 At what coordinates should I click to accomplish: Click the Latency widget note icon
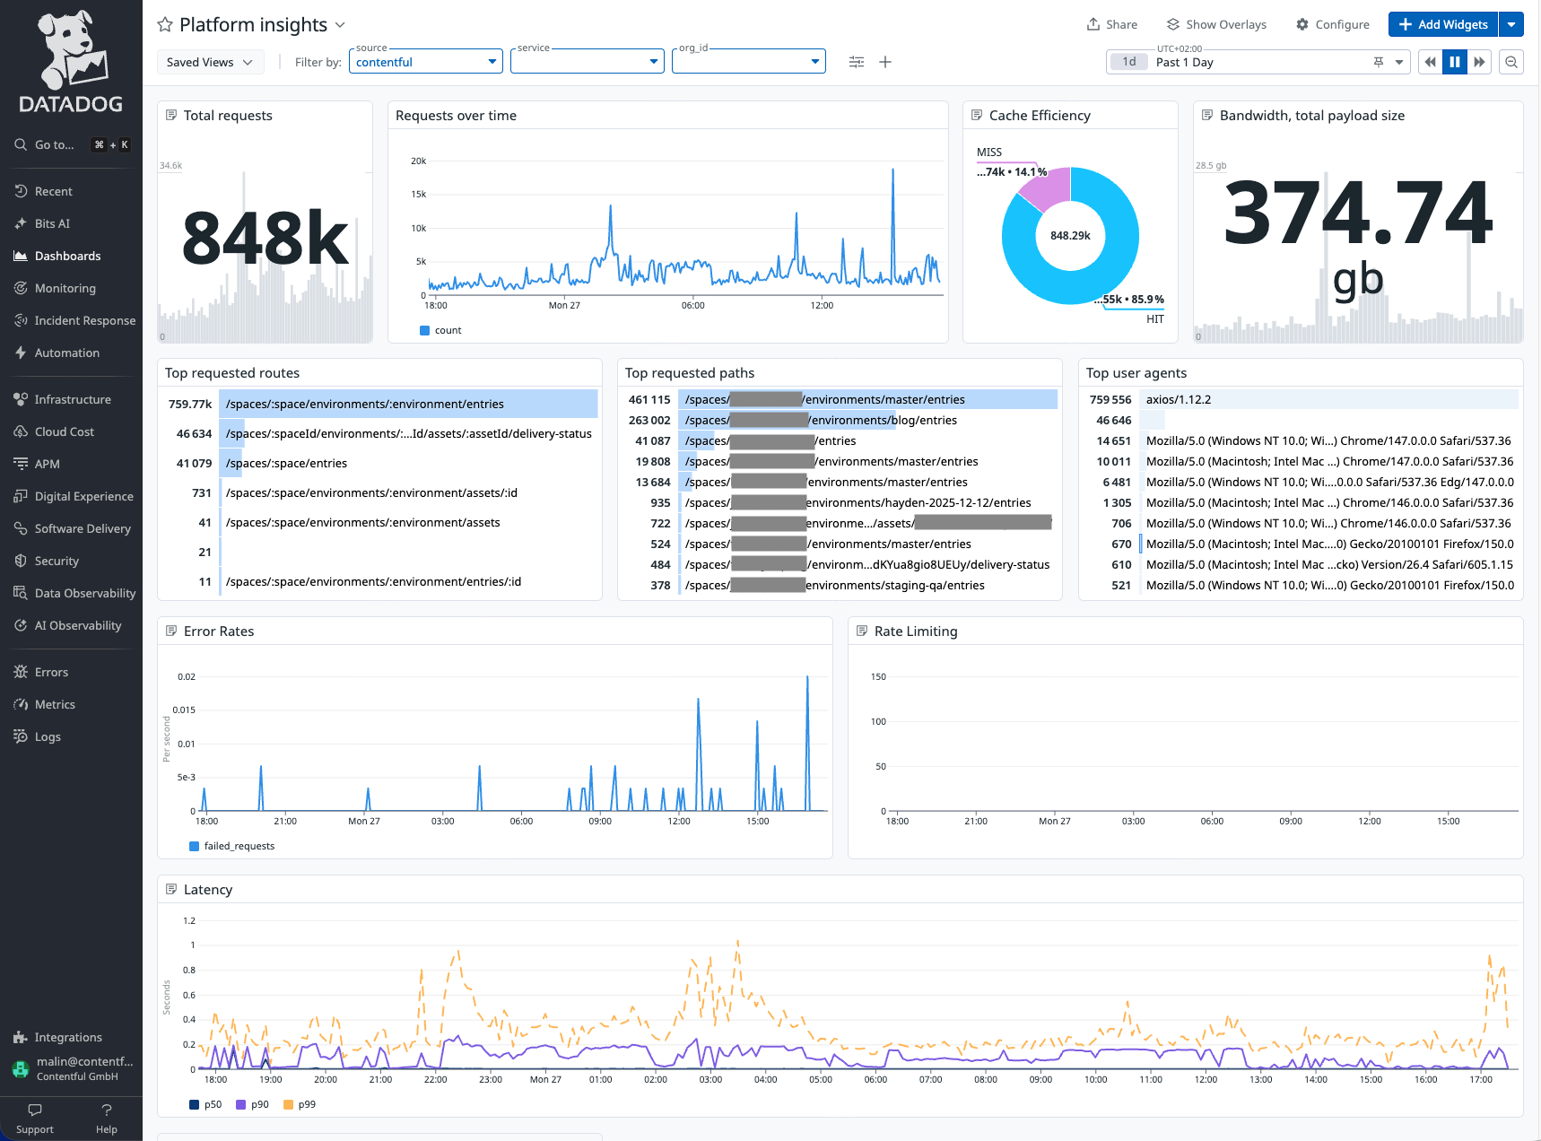coord(171,889)
